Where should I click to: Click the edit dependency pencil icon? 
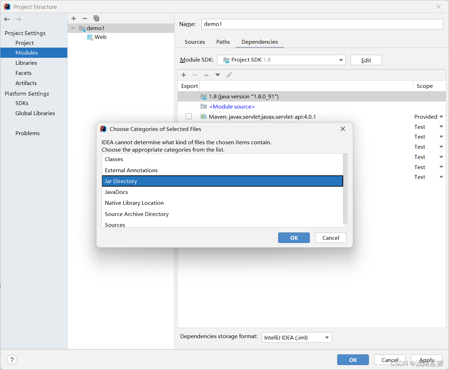pyautogui.click(x=229, y=75)
